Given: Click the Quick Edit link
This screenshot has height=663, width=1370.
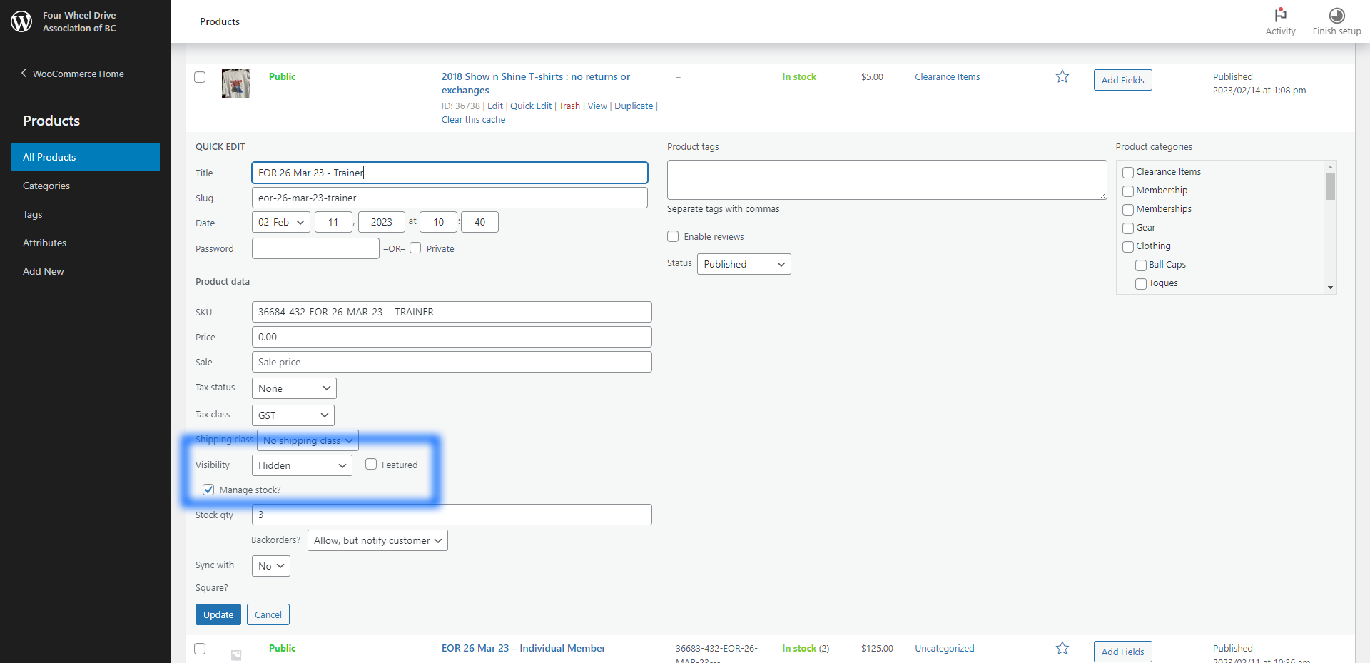Looking at the screenshot, I should [x=531, y=106].
